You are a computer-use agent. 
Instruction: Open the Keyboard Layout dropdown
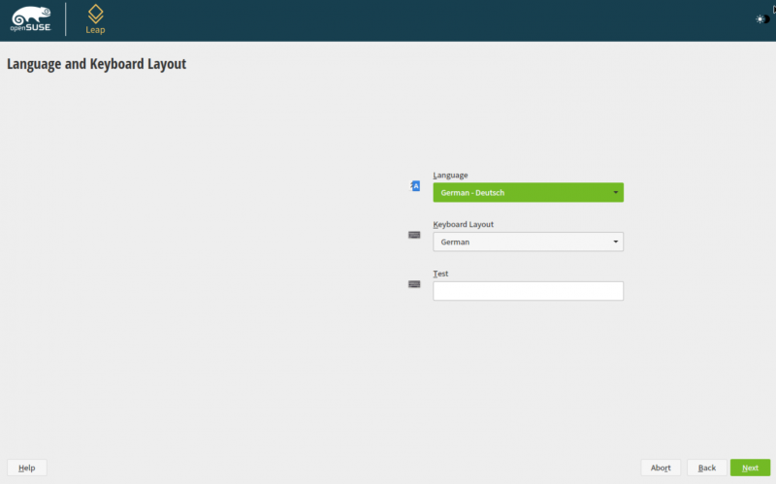tap(528, 242)
